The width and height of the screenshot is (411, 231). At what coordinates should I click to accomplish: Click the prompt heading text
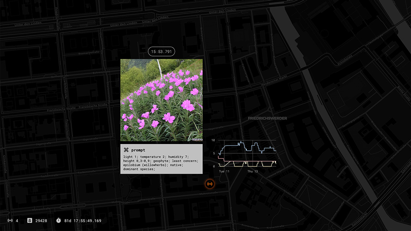click(138, 150)
